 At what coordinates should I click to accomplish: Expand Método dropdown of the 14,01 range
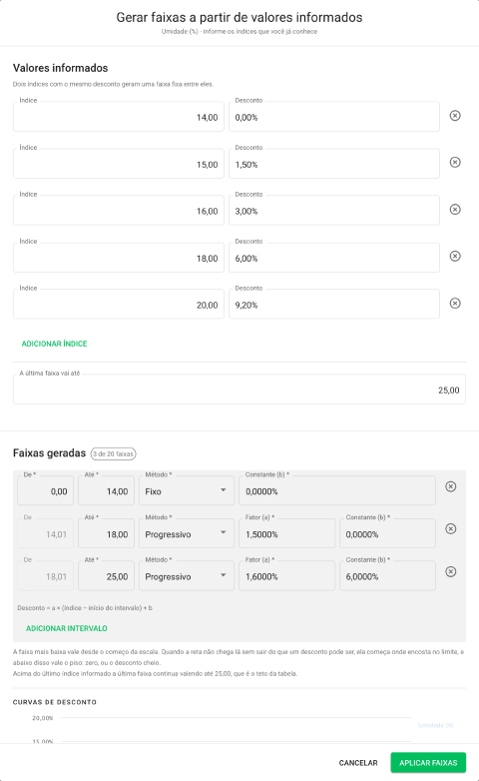pyautogui.click(x=187, y=533)
